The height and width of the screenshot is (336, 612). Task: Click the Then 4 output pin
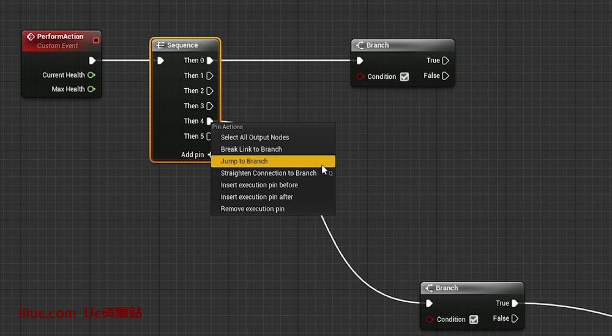point(210,121)
